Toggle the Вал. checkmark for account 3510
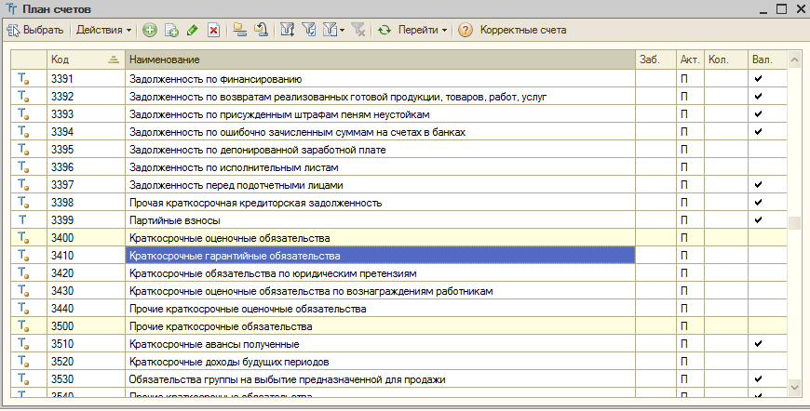Image resolution: width=810 pixels, height=411 pixels. click(x=758, y=344)
